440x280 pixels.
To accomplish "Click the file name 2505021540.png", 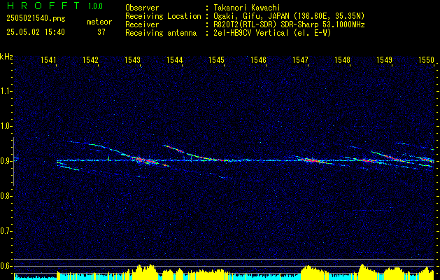I will coord(36,18).
